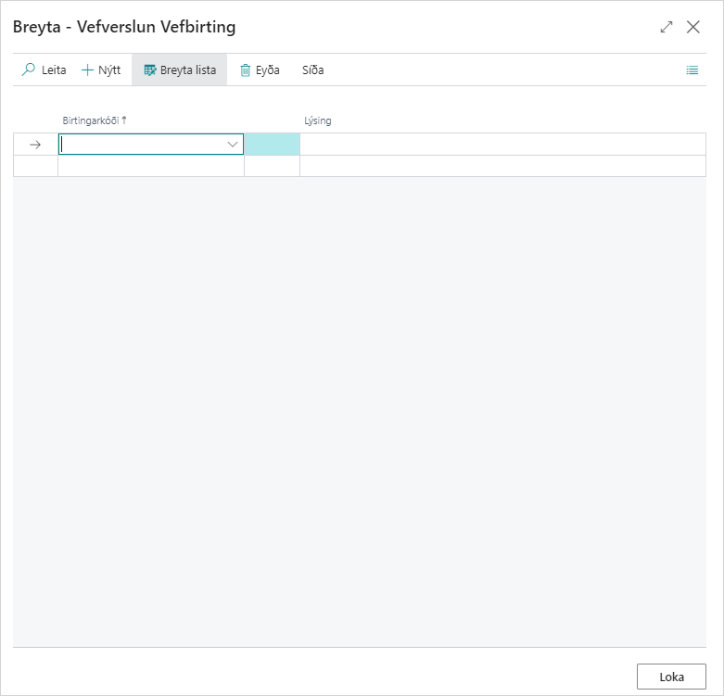Expand the Birtingarkóði dropdown chevron

point(233,145)
